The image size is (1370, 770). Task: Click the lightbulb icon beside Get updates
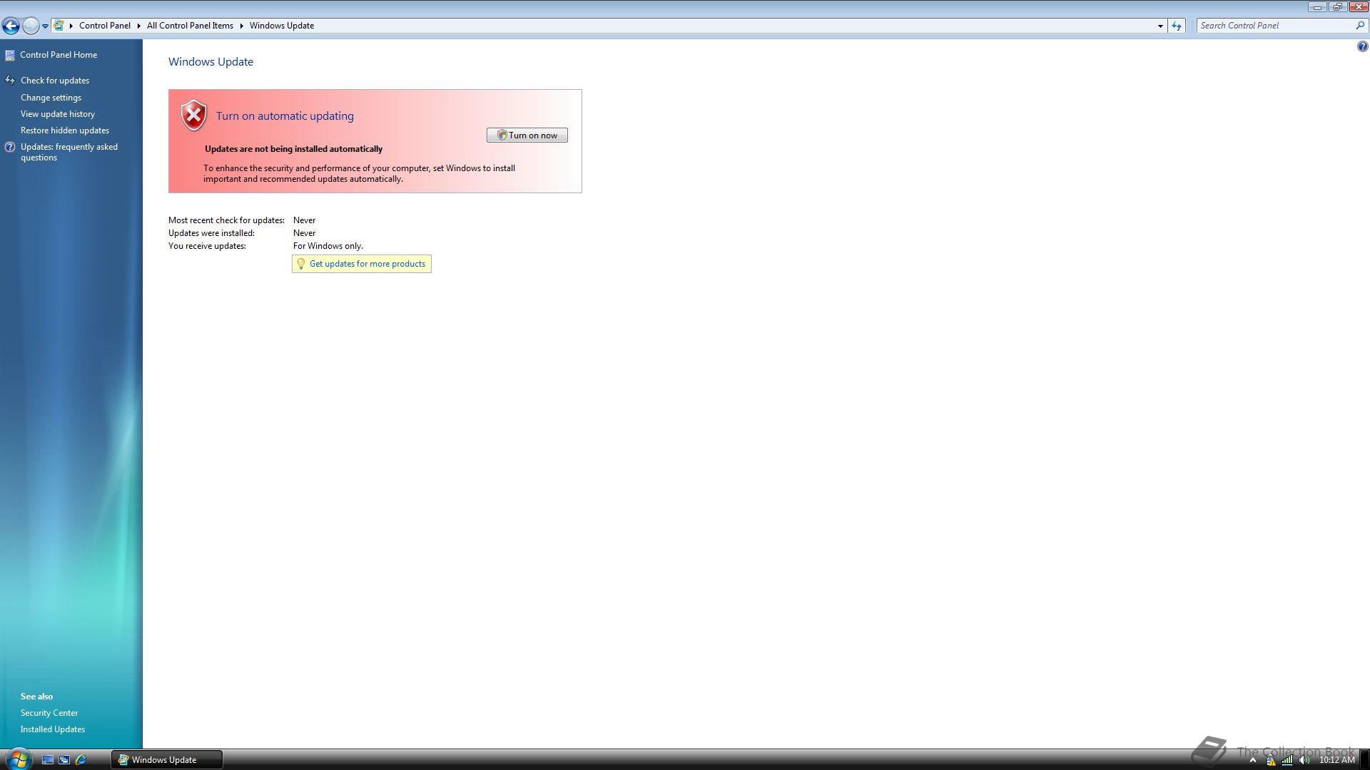click(x=301, y=264)
